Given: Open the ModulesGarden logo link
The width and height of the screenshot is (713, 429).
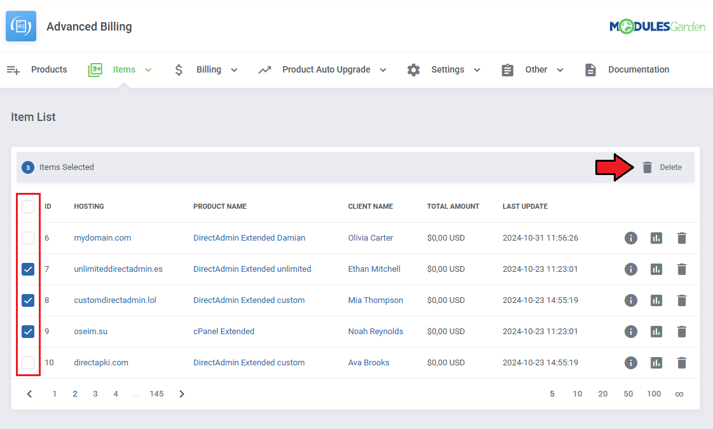Looking at the screenshot, I should click(657, 26).
